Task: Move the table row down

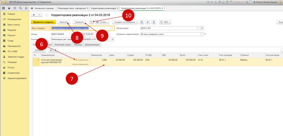Action: [56, 50]
